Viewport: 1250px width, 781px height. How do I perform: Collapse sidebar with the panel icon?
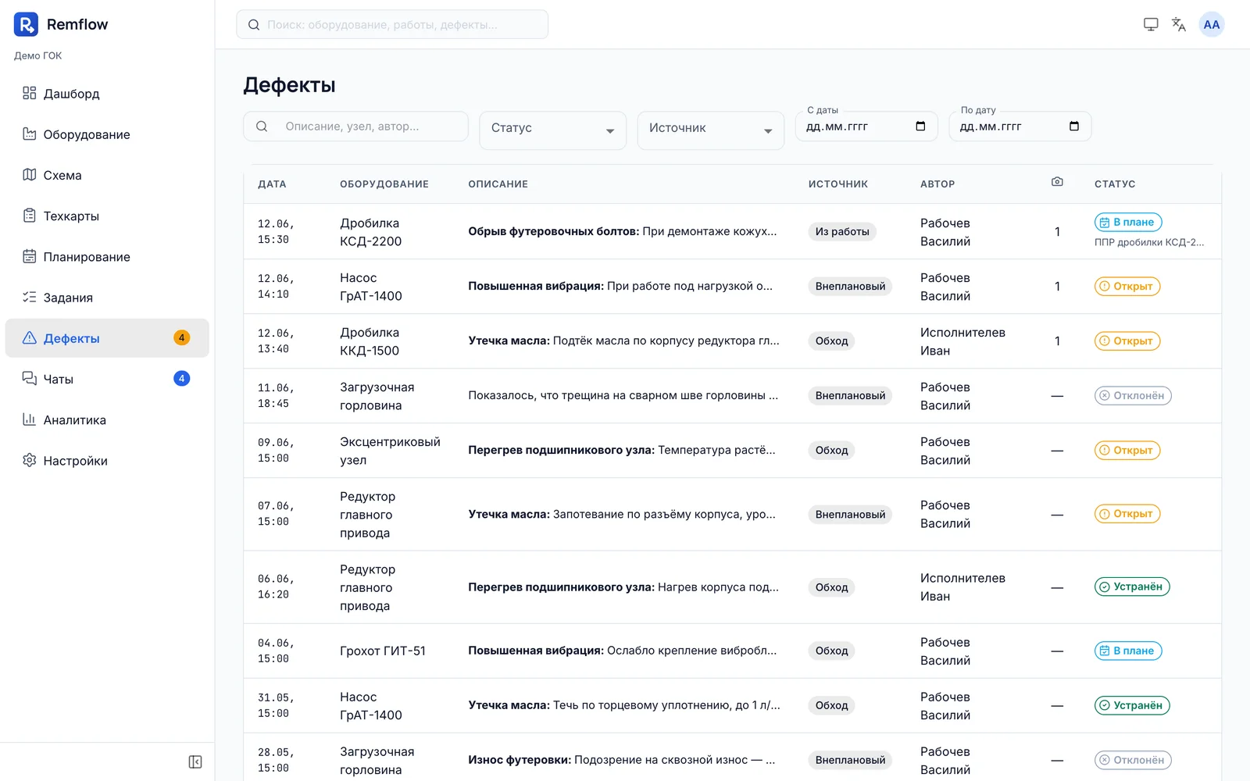pyautogui.click(x=195, y=761)
